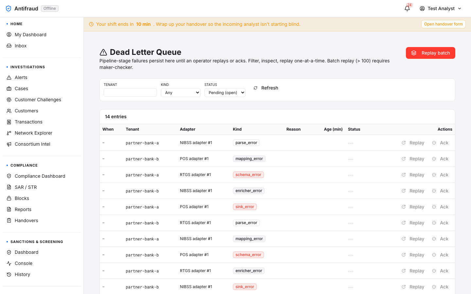Ack the second NIBSS adapter sink_error row
This screenshot has width=471, height=294.
coord(440,287)
